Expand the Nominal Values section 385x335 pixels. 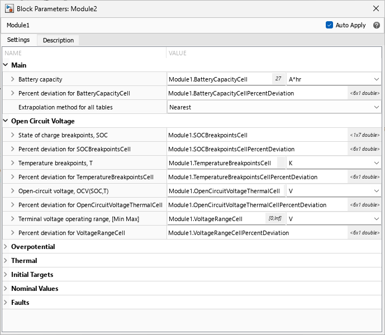(x=6, y=289)
